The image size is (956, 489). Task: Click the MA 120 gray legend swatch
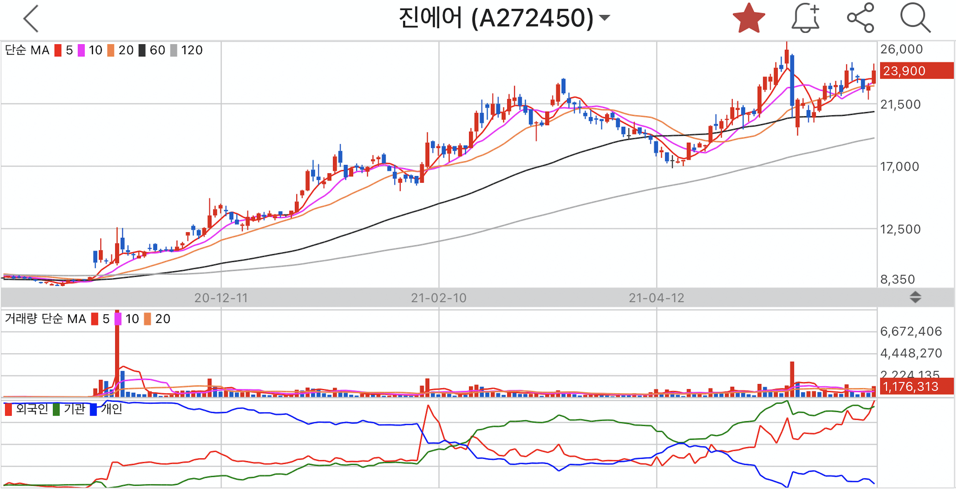coord(174,51)
